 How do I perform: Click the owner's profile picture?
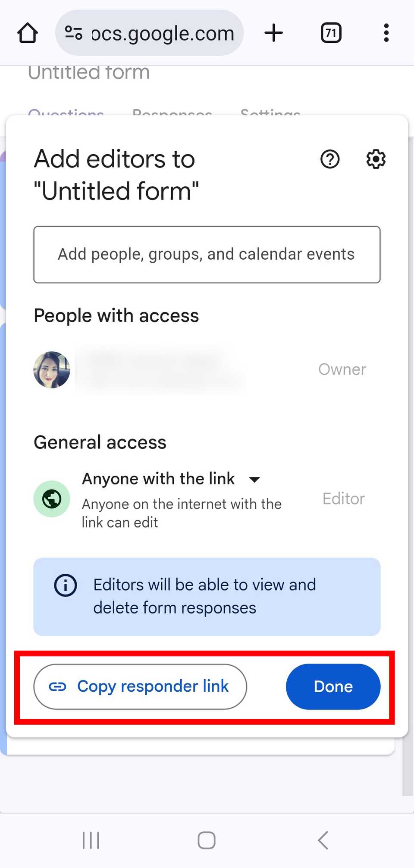pyautogui.click(x=51, y=369)
